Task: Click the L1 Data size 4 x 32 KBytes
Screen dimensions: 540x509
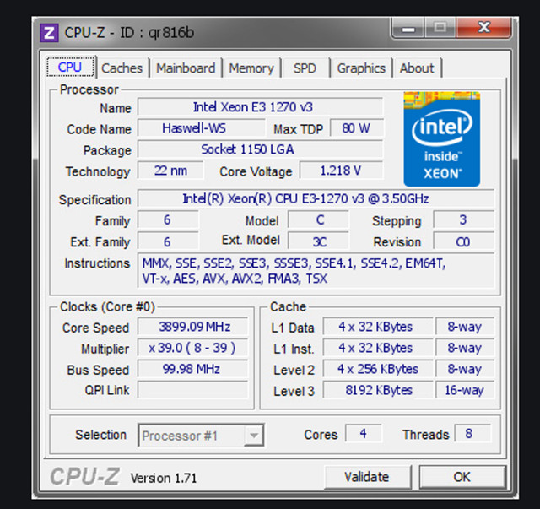Action: click(x=378, y=327)
